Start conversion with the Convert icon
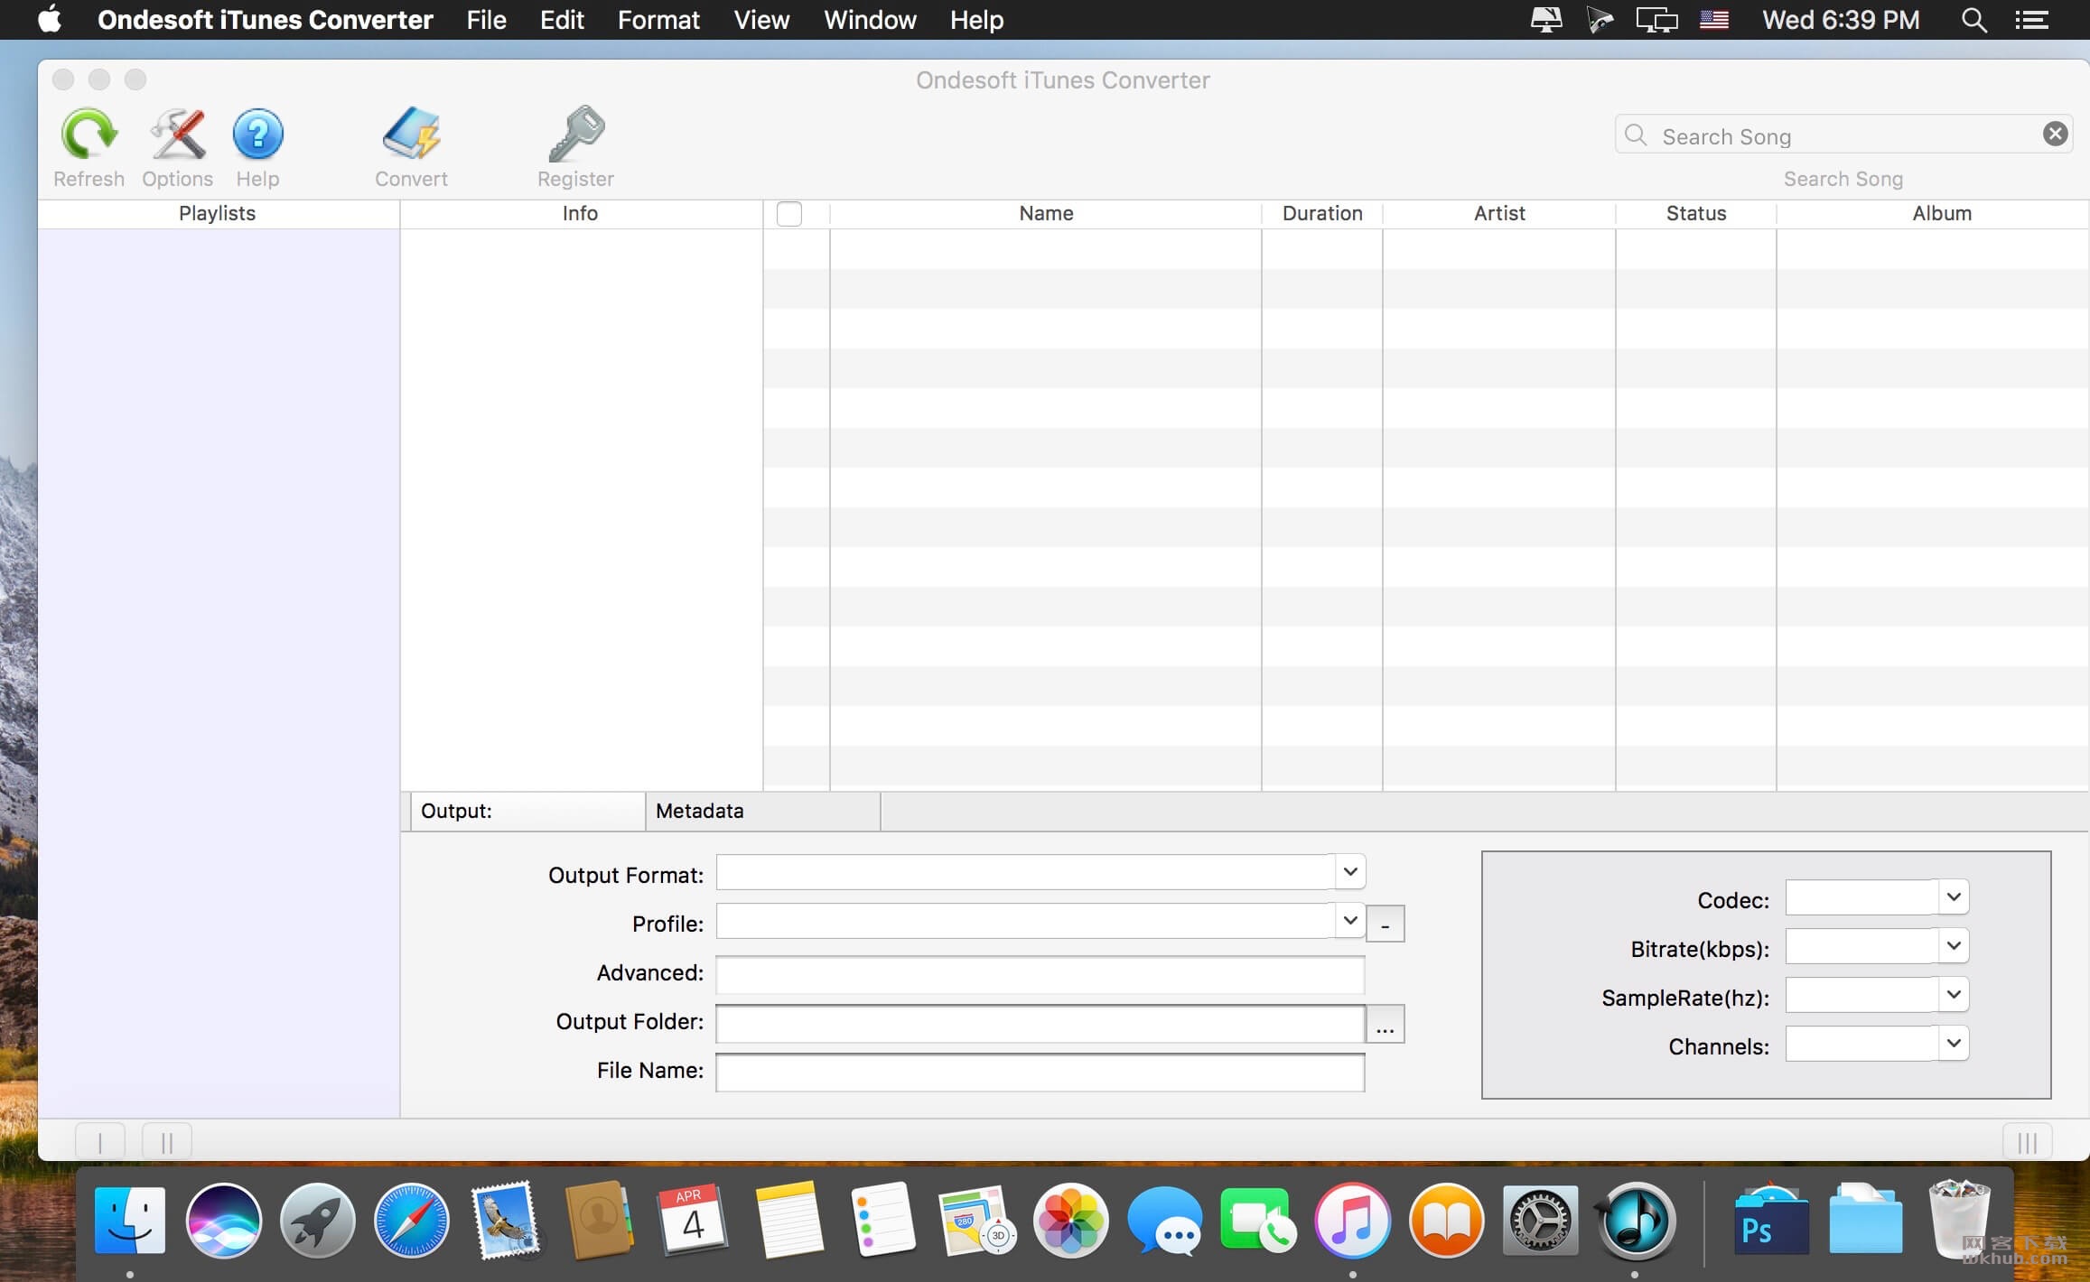Screen dimensions: 2090x1282 pos(411,134)
